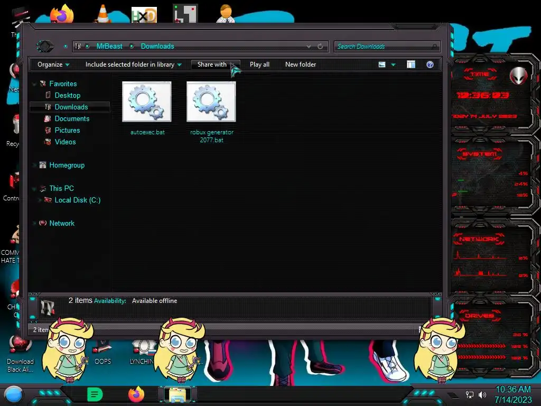This screenshot has height=406, width=541.
Task: Open Videos in the navigation pane
Action: coord(65,142)
